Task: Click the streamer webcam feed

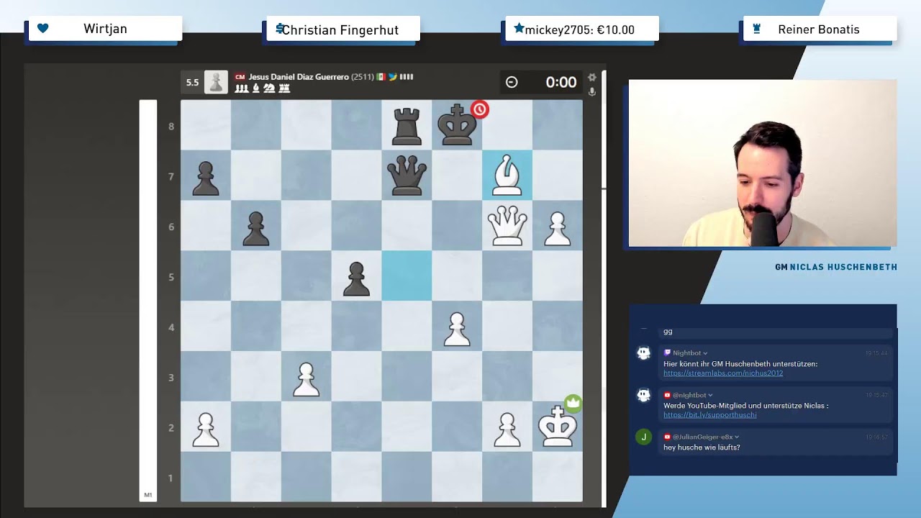Action: click(763, 163)
